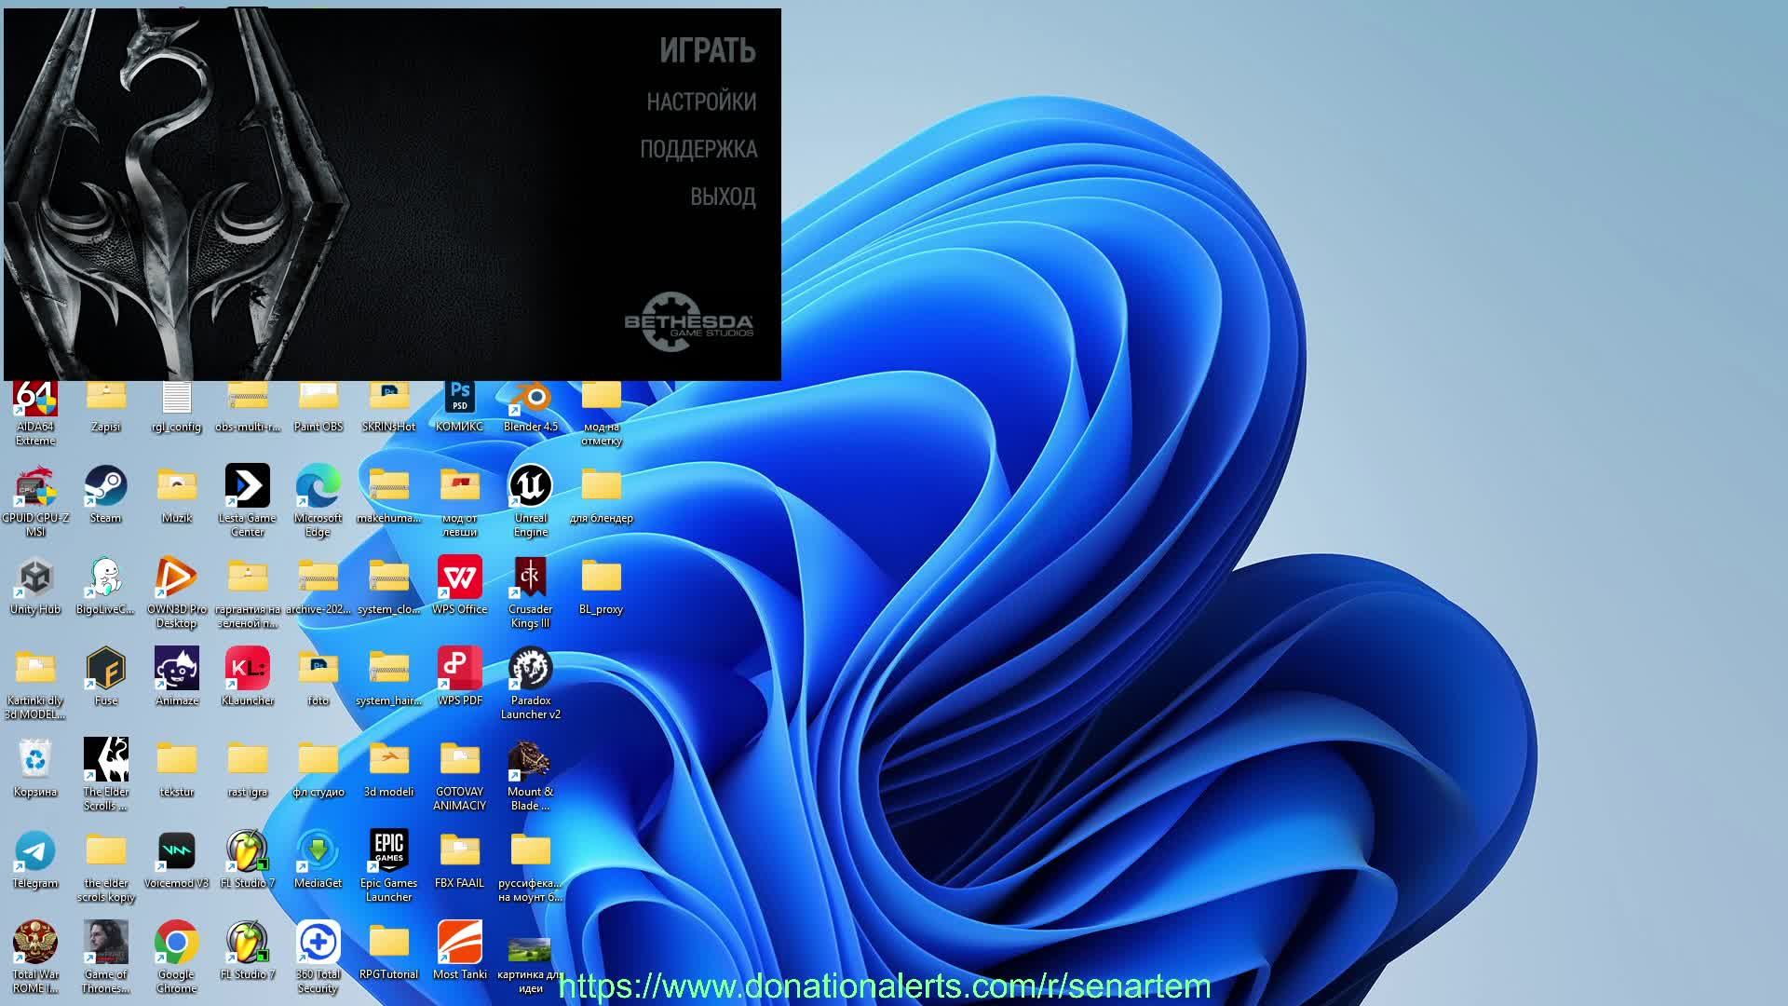Open Crusader Kings III icon
The width and height of the screenshot is (1788, 1006).
coord(531,592)
